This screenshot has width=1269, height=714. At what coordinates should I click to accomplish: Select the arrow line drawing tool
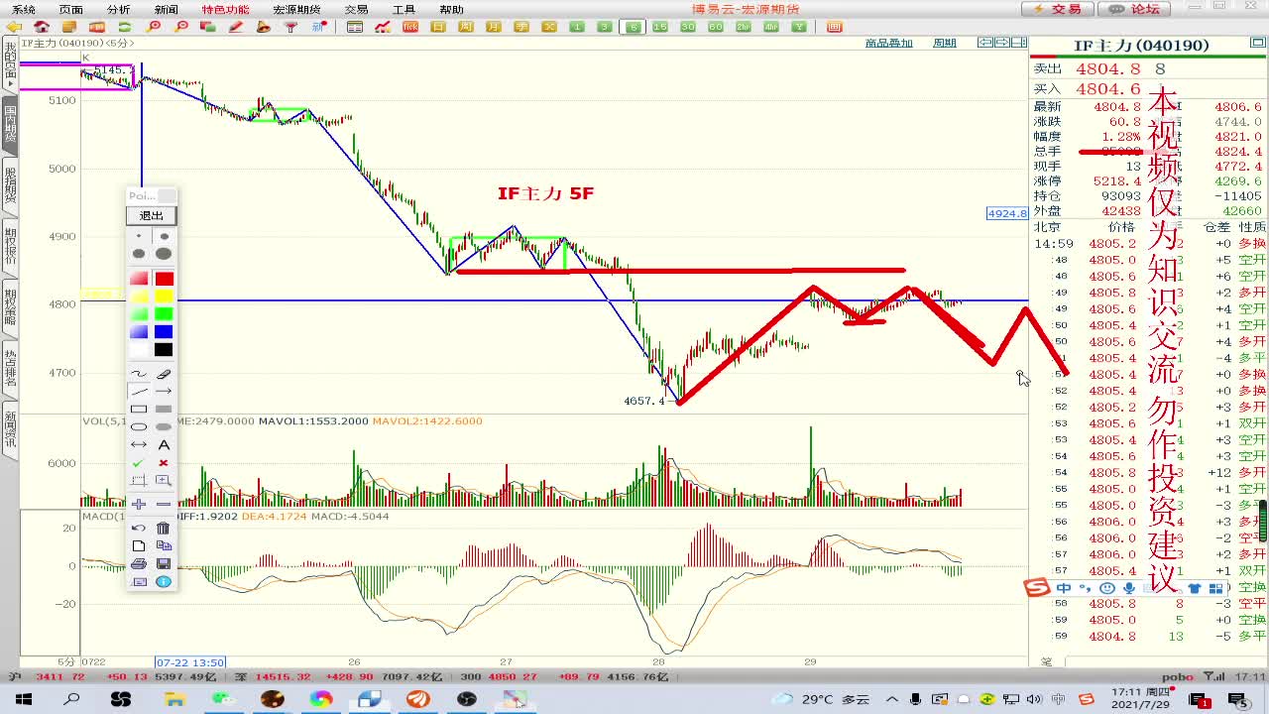coord(164,391)
